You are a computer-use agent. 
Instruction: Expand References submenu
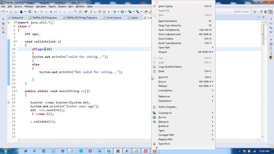pyautogui.click(x=184, y=96)
